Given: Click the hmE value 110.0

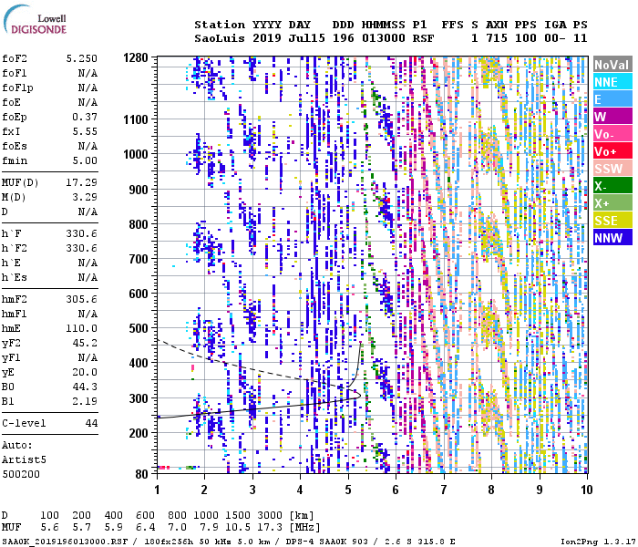Looking at the screenshot, I should (x=82, y=328).
